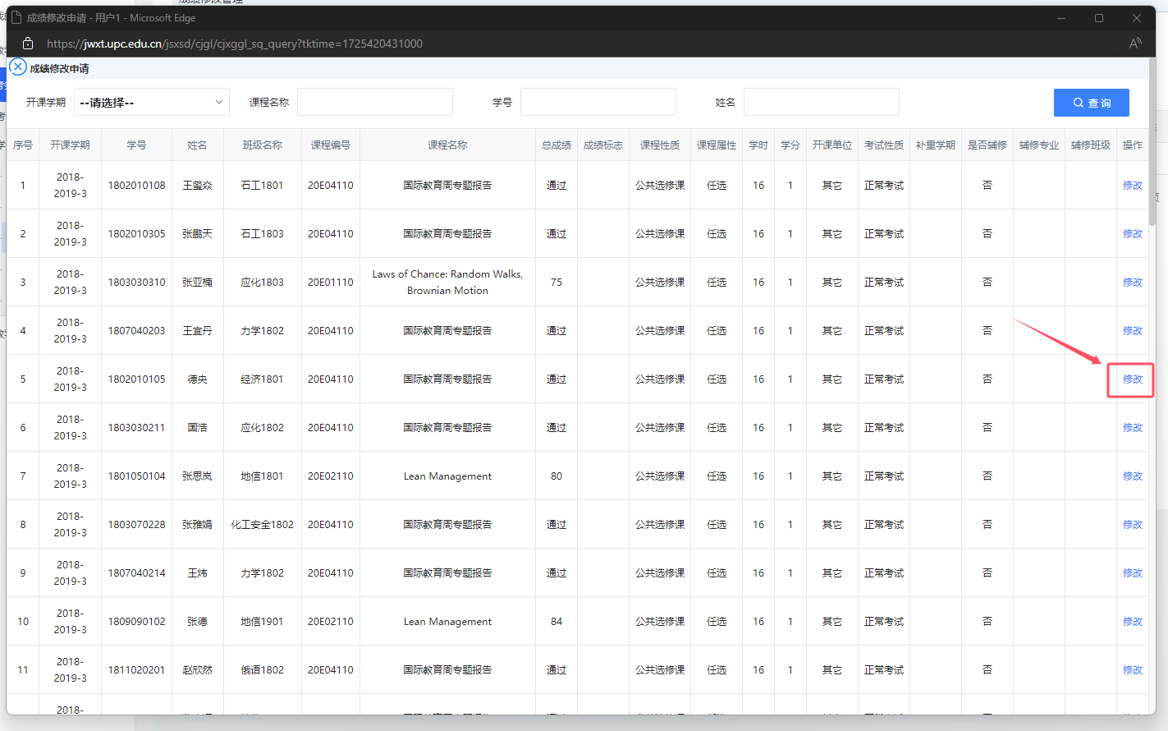Viewport: 1168px width, 731px height.
Task: Edit the grade for 张思岚 Lean Management
Action: [1132, 476]
